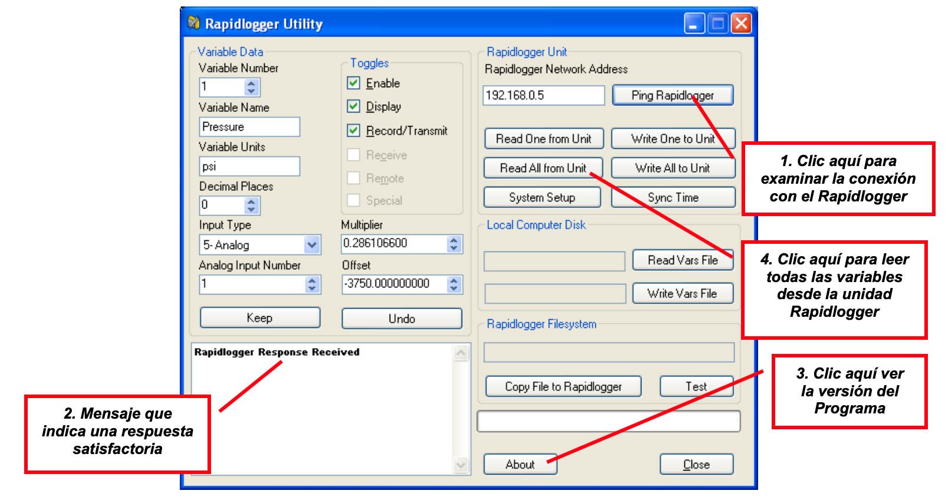Open the Input Type dropdown
945x497 pixels.
pyautogui.click(x=312, y=244)
